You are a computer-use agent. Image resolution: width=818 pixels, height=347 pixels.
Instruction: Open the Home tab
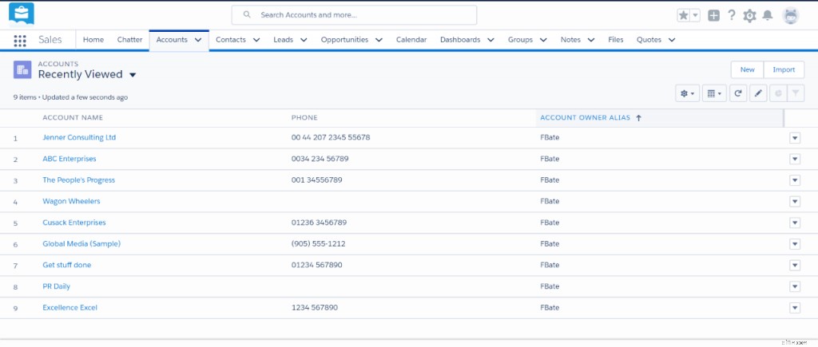[x=93, y=40]
